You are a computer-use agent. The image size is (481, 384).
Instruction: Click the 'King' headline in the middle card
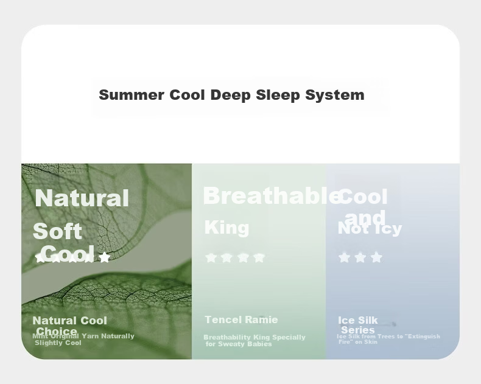coord(226,228)
